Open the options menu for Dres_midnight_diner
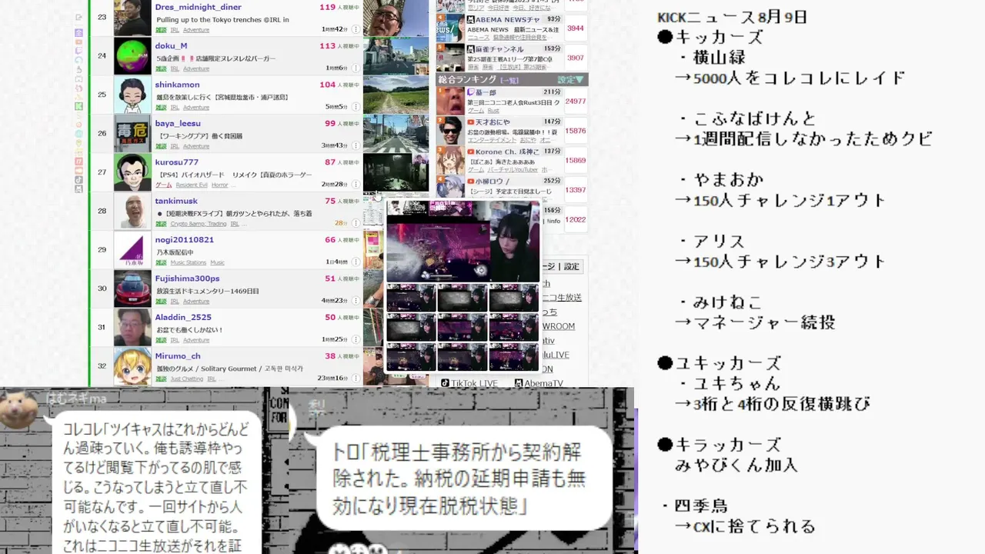 [356, 29]
